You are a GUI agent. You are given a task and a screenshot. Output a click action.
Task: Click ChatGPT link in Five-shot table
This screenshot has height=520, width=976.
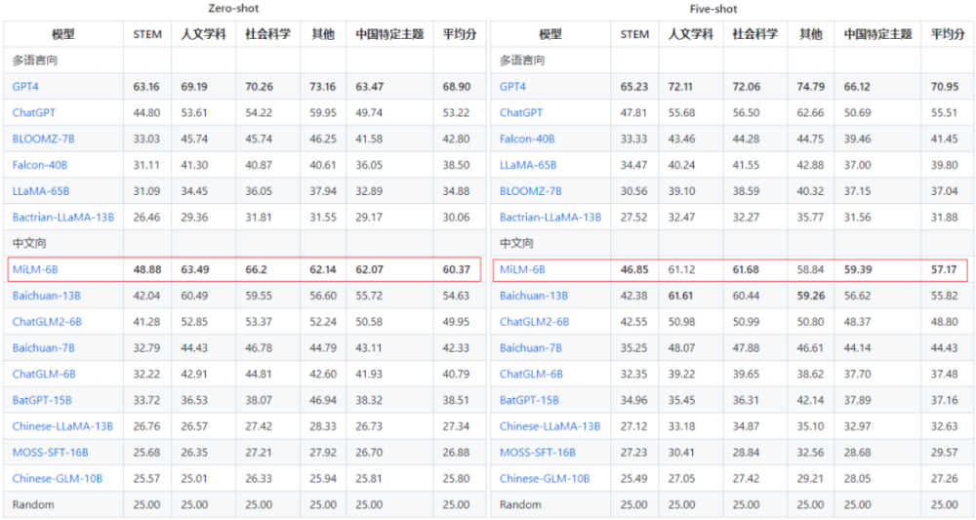click(521, 112)
